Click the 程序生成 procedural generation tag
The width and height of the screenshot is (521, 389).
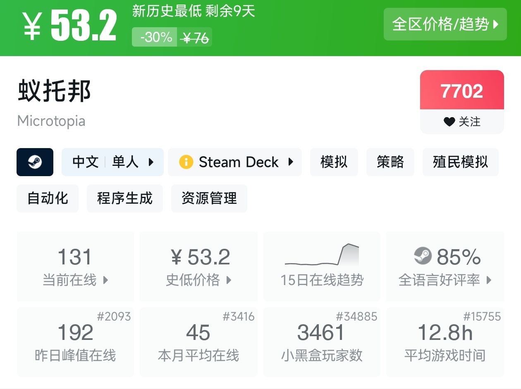(x=124, y=198)
